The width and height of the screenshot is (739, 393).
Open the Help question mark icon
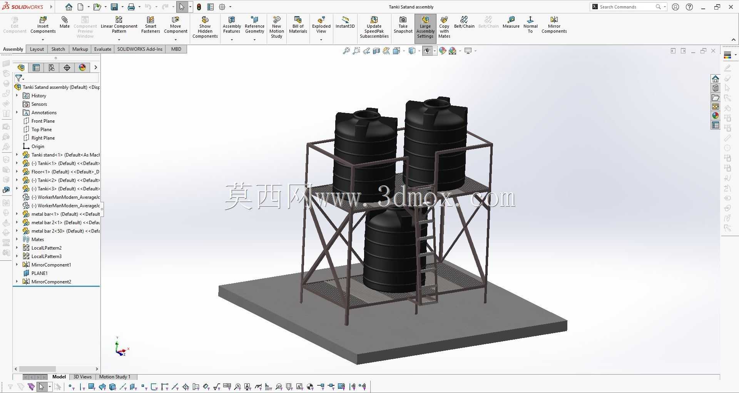(x=689, y=7)
